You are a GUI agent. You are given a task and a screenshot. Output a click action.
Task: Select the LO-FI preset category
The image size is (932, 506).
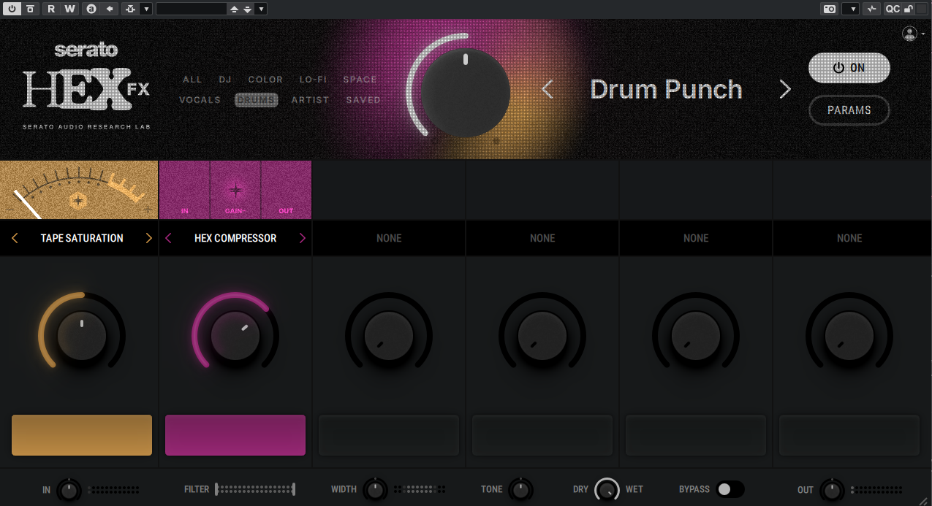pos(313,80)
